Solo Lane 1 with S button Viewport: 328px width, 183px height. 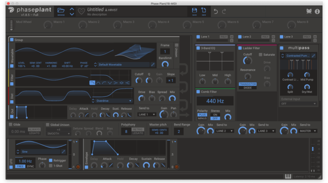tap(231, 41)
